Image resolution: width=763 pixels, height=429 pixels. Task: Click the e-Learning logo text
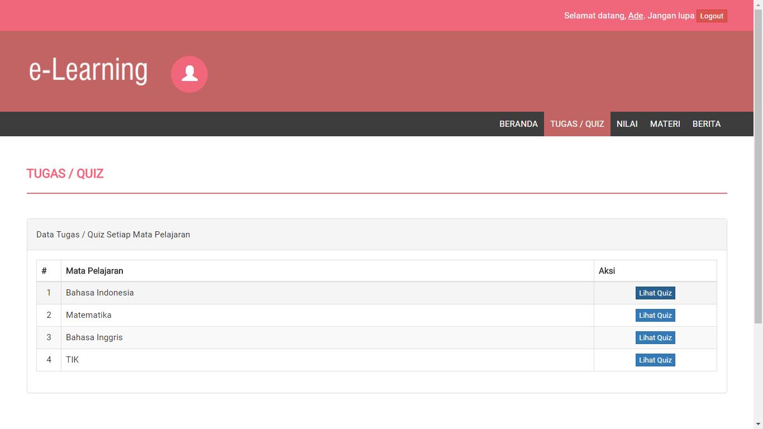[88, 70]
